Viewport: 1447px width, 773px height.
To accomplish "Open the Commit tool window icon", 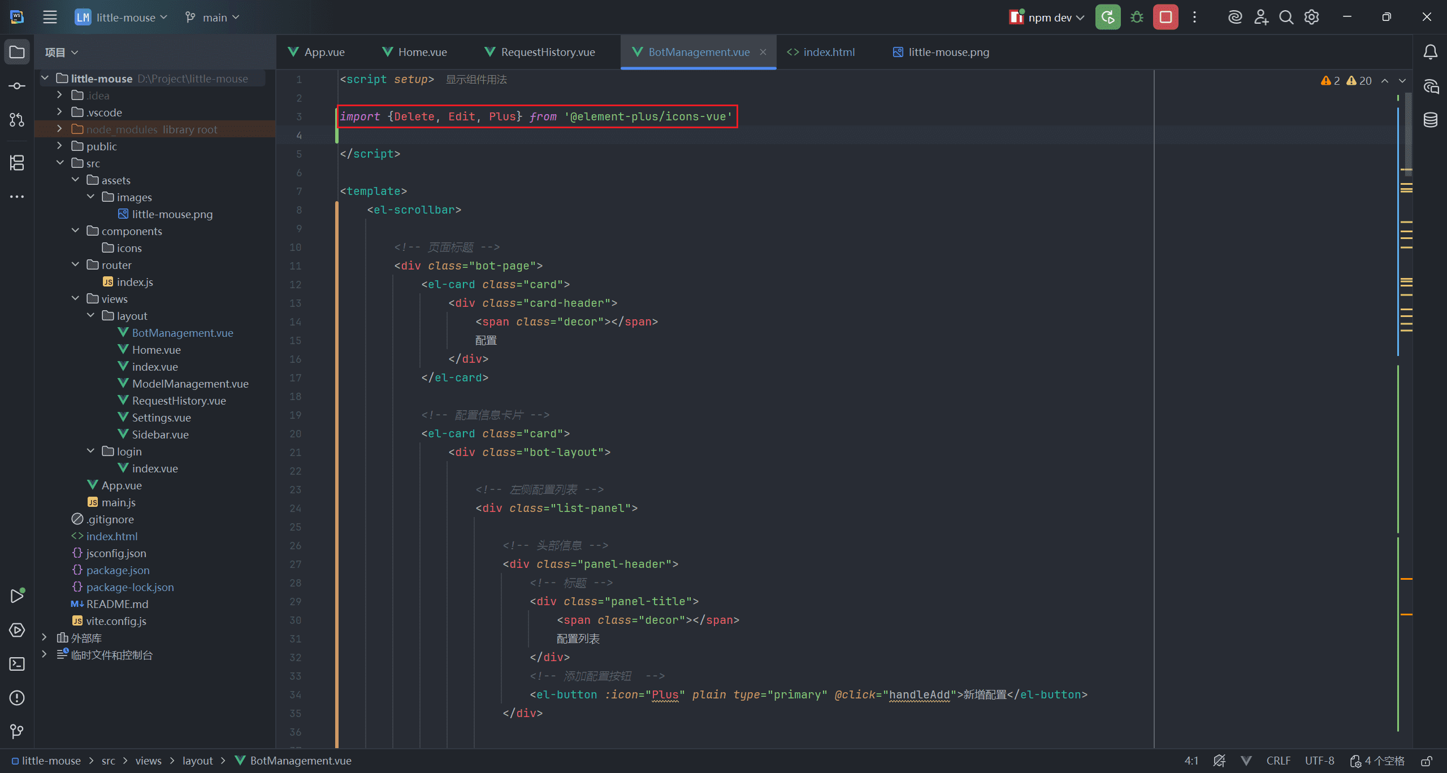I will pos(17,86).
